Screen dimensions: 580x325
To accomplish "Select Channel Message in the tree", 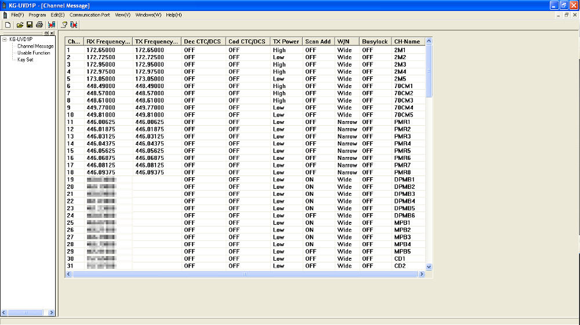I will (35, 46).
